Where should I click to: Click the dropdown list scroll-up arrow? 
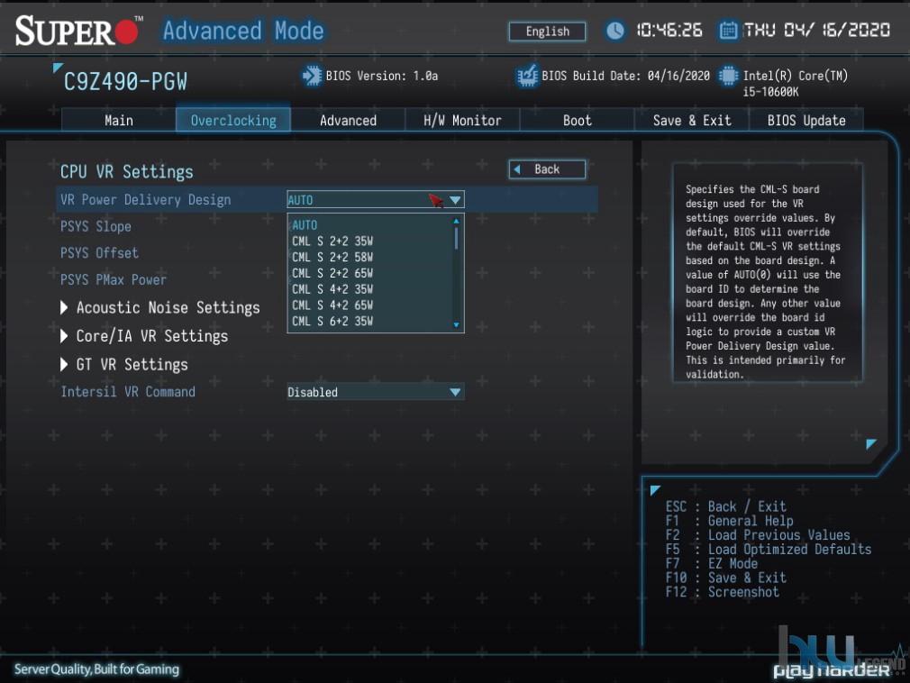pyautogui.click(x=456, y=221)
